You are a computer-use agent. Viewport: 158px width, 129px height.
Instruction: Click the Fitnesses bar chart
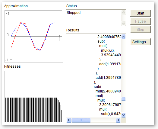tap(33, 97)
